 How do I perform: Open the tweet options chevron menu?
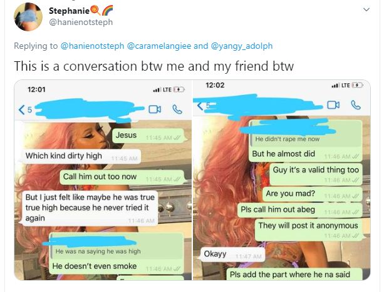click(x=366, y=10)
